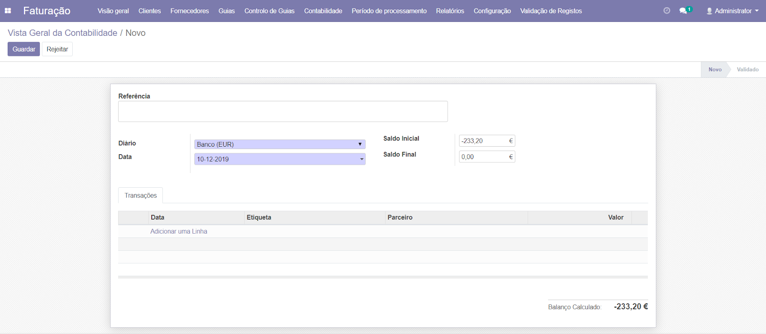Click the Guardar button

[23, 49]
